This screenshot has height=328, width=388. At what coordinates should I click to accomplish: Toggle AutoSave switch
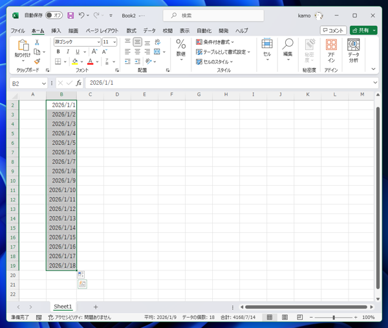(54, 16)
